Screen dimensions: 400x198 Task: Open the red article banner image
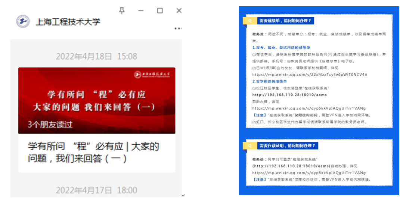coord(96,100)
